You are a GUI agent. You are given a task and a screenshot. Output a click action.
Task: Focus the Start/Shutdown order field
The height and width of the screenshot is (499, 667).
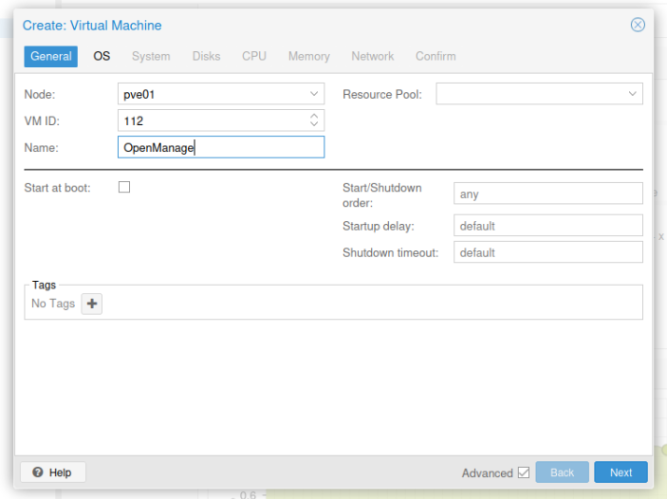click(x=547, y=194)
